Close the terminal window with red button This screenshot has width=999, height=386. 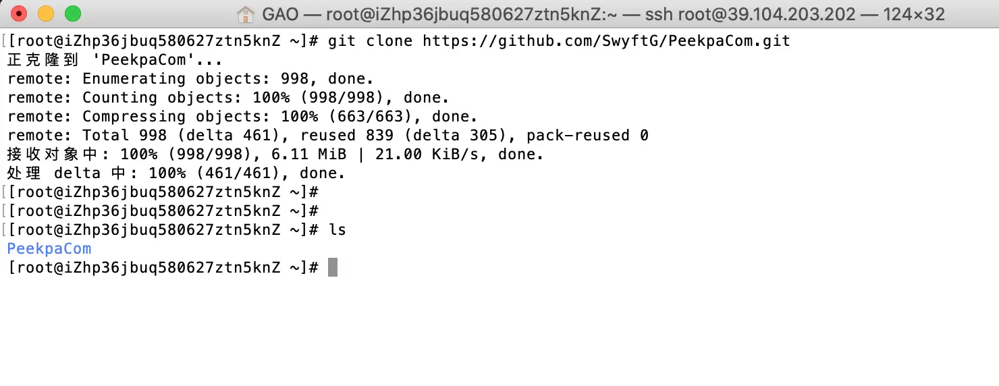click(19, 13)
